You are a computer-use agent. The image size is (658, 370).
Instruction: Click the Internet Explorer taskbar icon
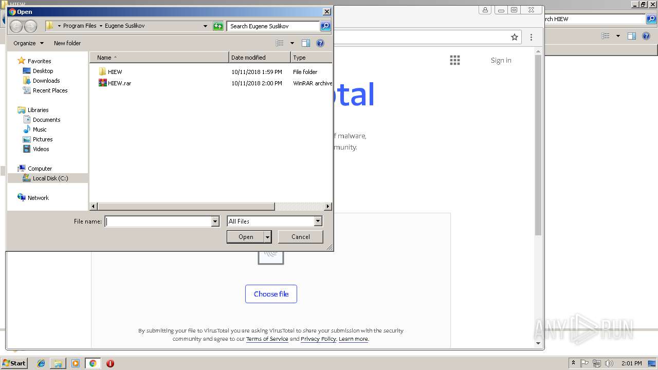(41, 363)
